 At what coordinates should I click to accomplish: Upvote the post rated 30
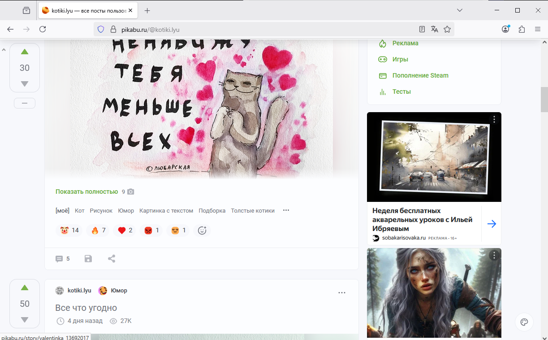pyautogui.click(x=25, y=52)
